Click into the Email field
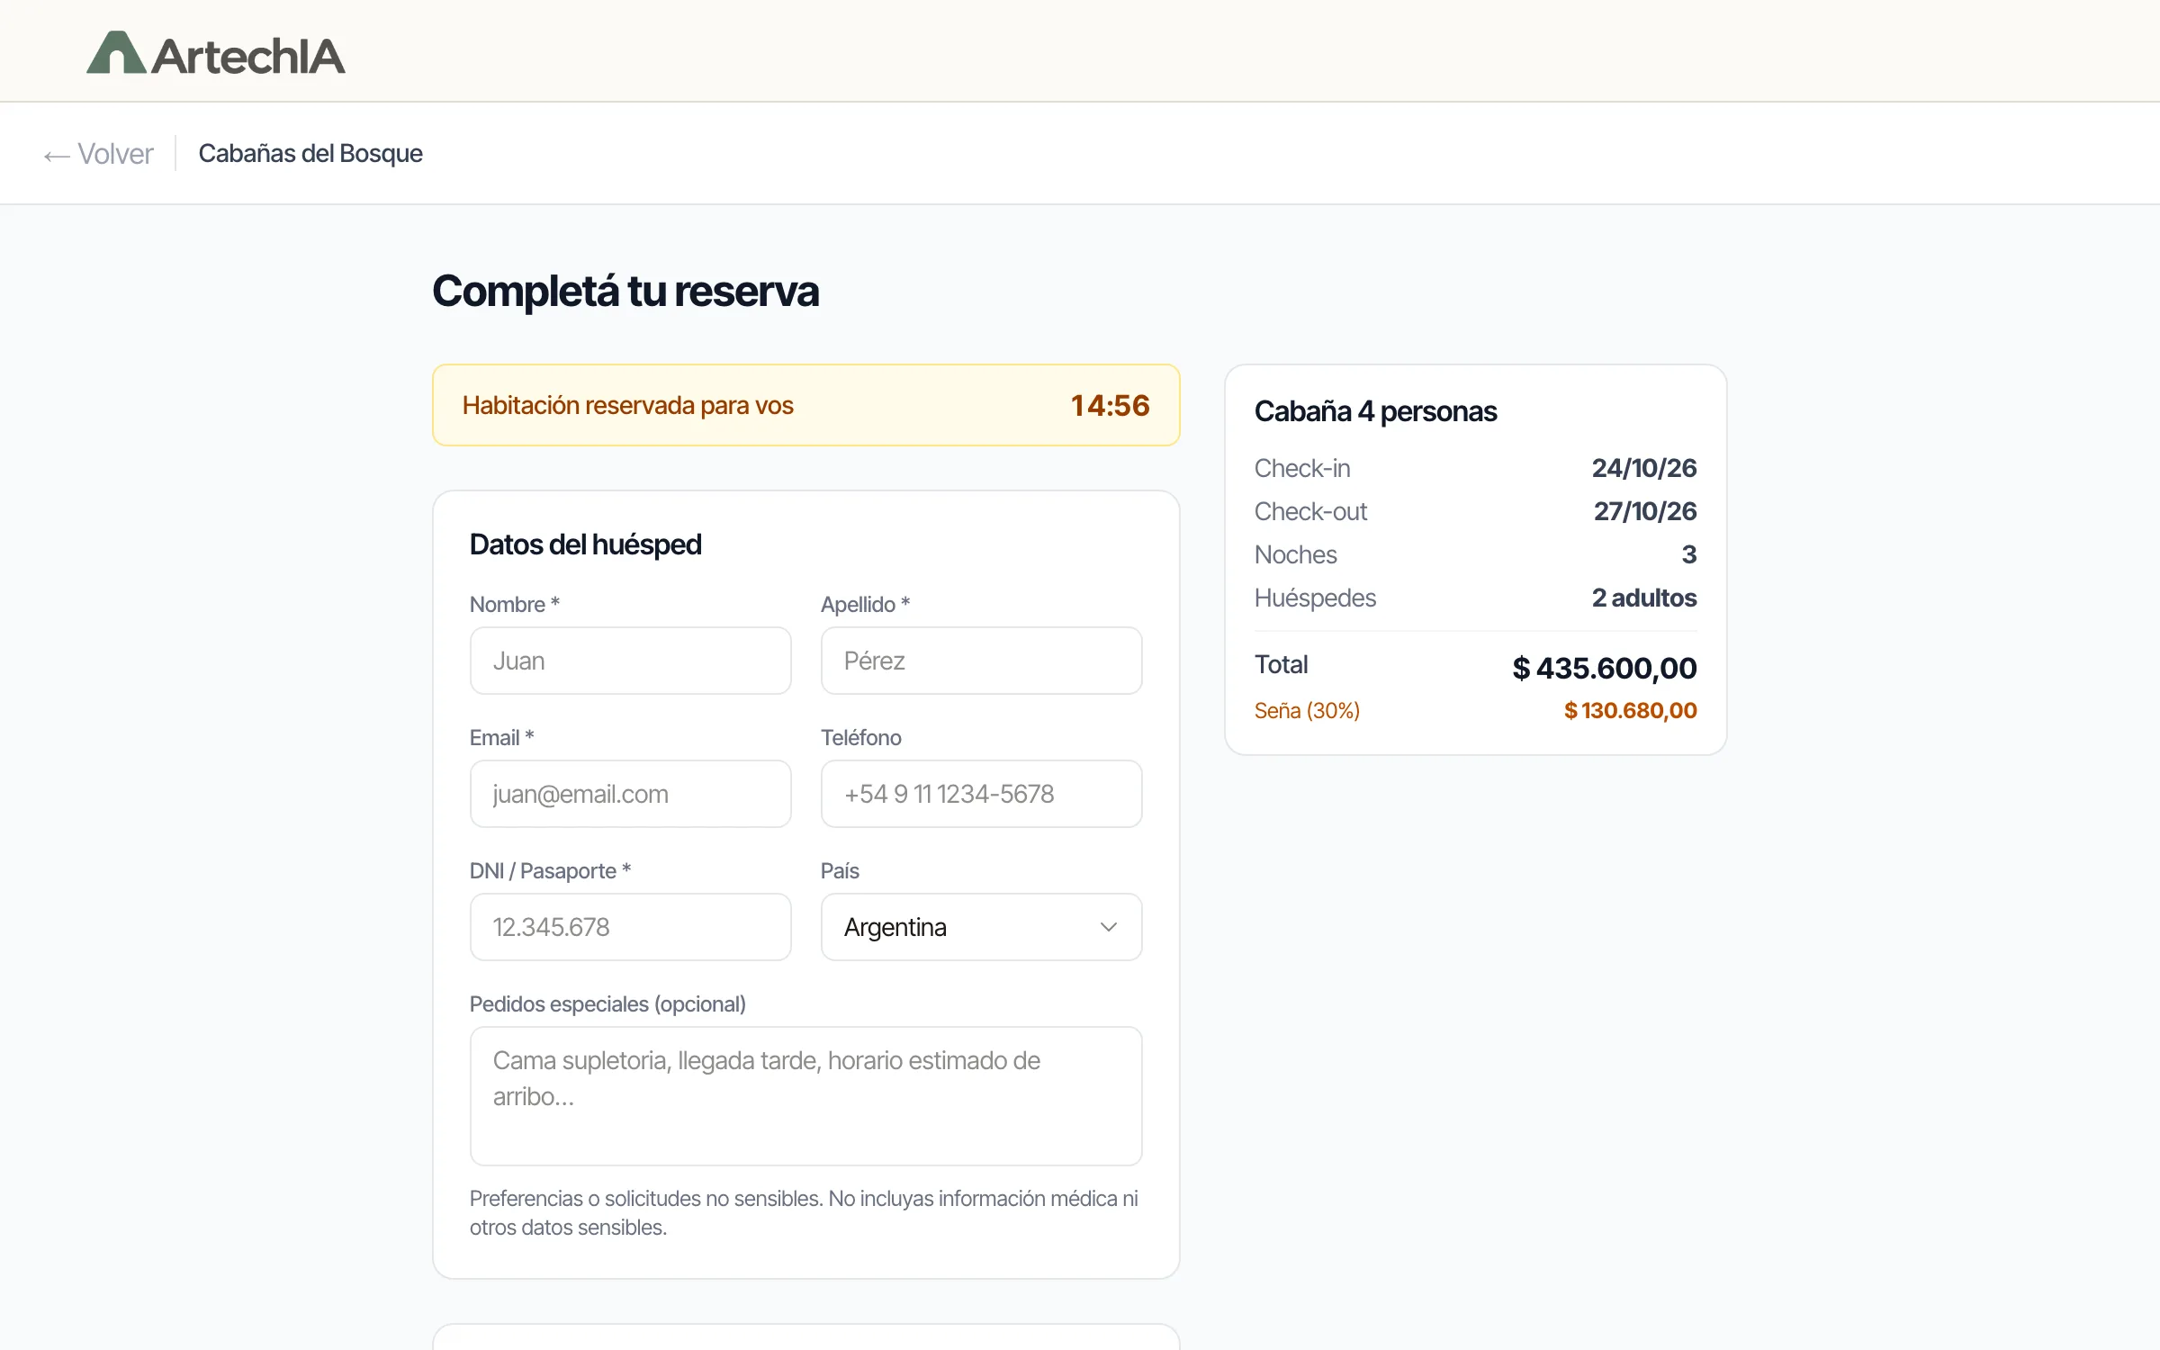The width and height of the screenshot is (2160, 1350). (630, 794)
